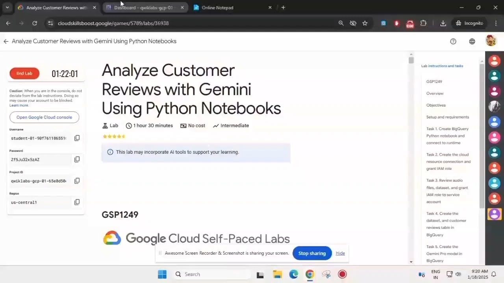The width and height of the screenshot is (504, 283).
Task: Open Windows Start menu
Action: [x=162, y=274]
